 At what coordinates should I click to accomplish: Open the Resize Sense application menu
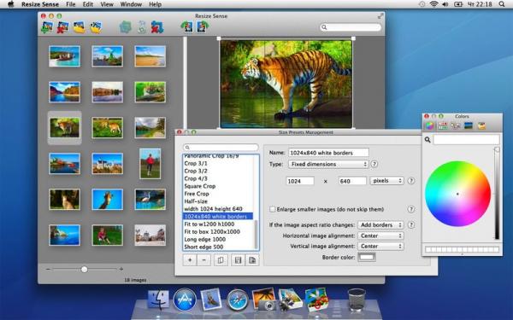pos(40,4)
